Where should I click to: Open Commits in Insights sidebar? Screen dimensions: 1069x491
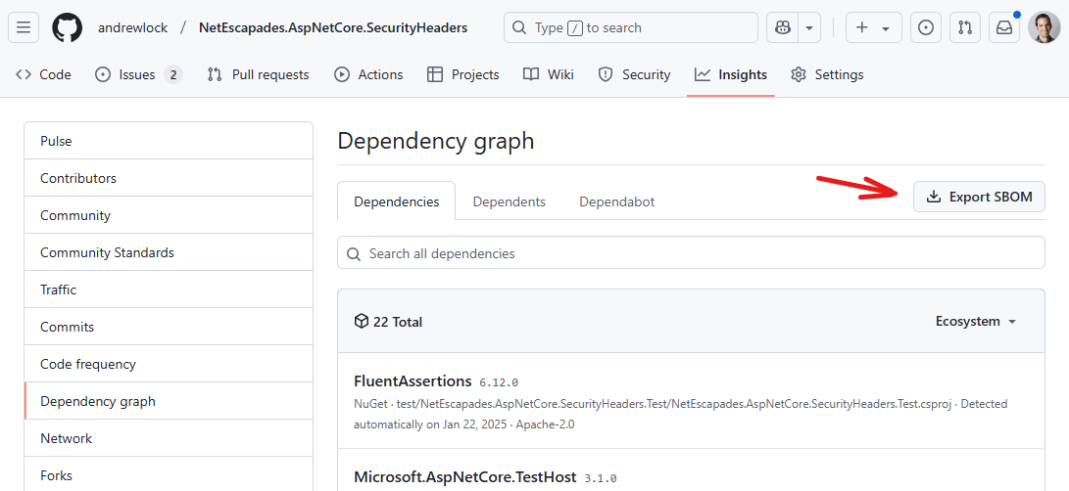(169, 327)
